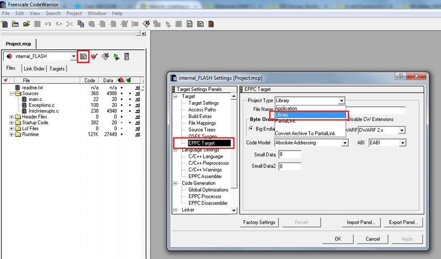Image resolution: width=441 pixels, height=259 pixels.
Task: Collapse the Target group in settings panels
Action: [x=175, y=96]
